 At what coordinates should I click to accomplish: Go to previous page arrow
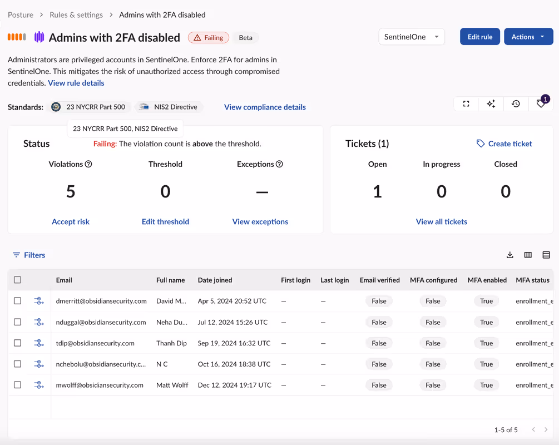click(x=533, y=429)
